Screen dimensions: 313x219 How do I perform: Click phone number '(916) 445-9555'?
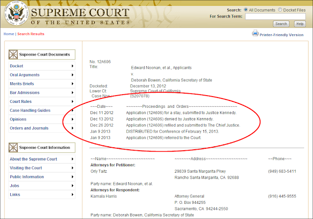[282, 196]
